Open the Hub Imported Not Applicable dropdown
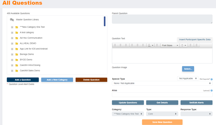 pyautogui.click(x=188, y=78)
